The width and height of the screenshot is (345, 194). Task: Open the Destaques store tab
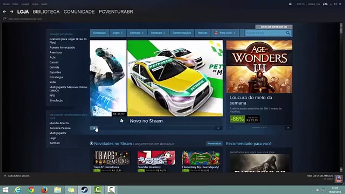(99, 33)
